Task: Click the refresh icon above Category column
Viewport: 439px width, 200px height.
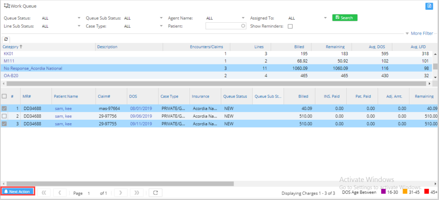Action: [x=6, y=39]
